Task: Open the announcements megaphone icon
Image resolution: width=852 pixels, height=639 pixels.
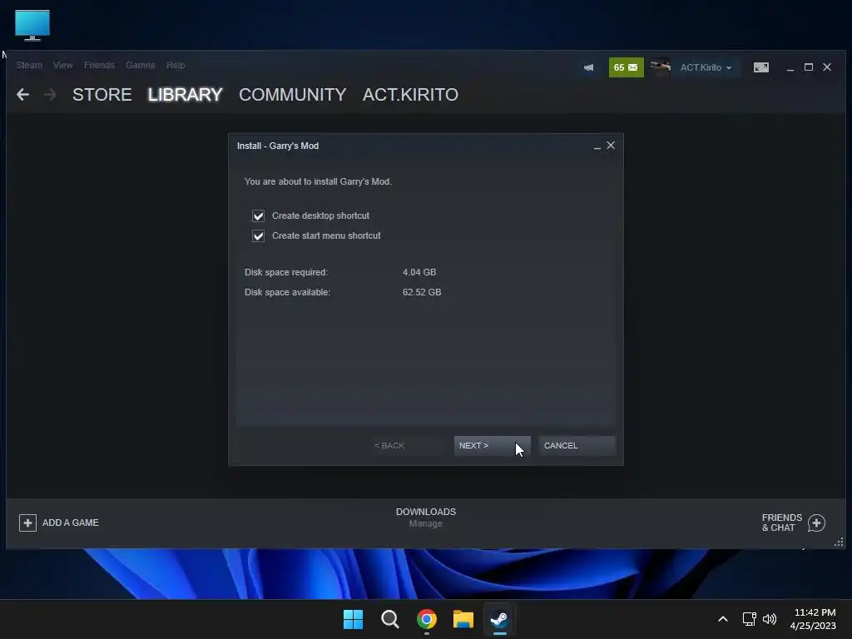Action: coord(588,67)
